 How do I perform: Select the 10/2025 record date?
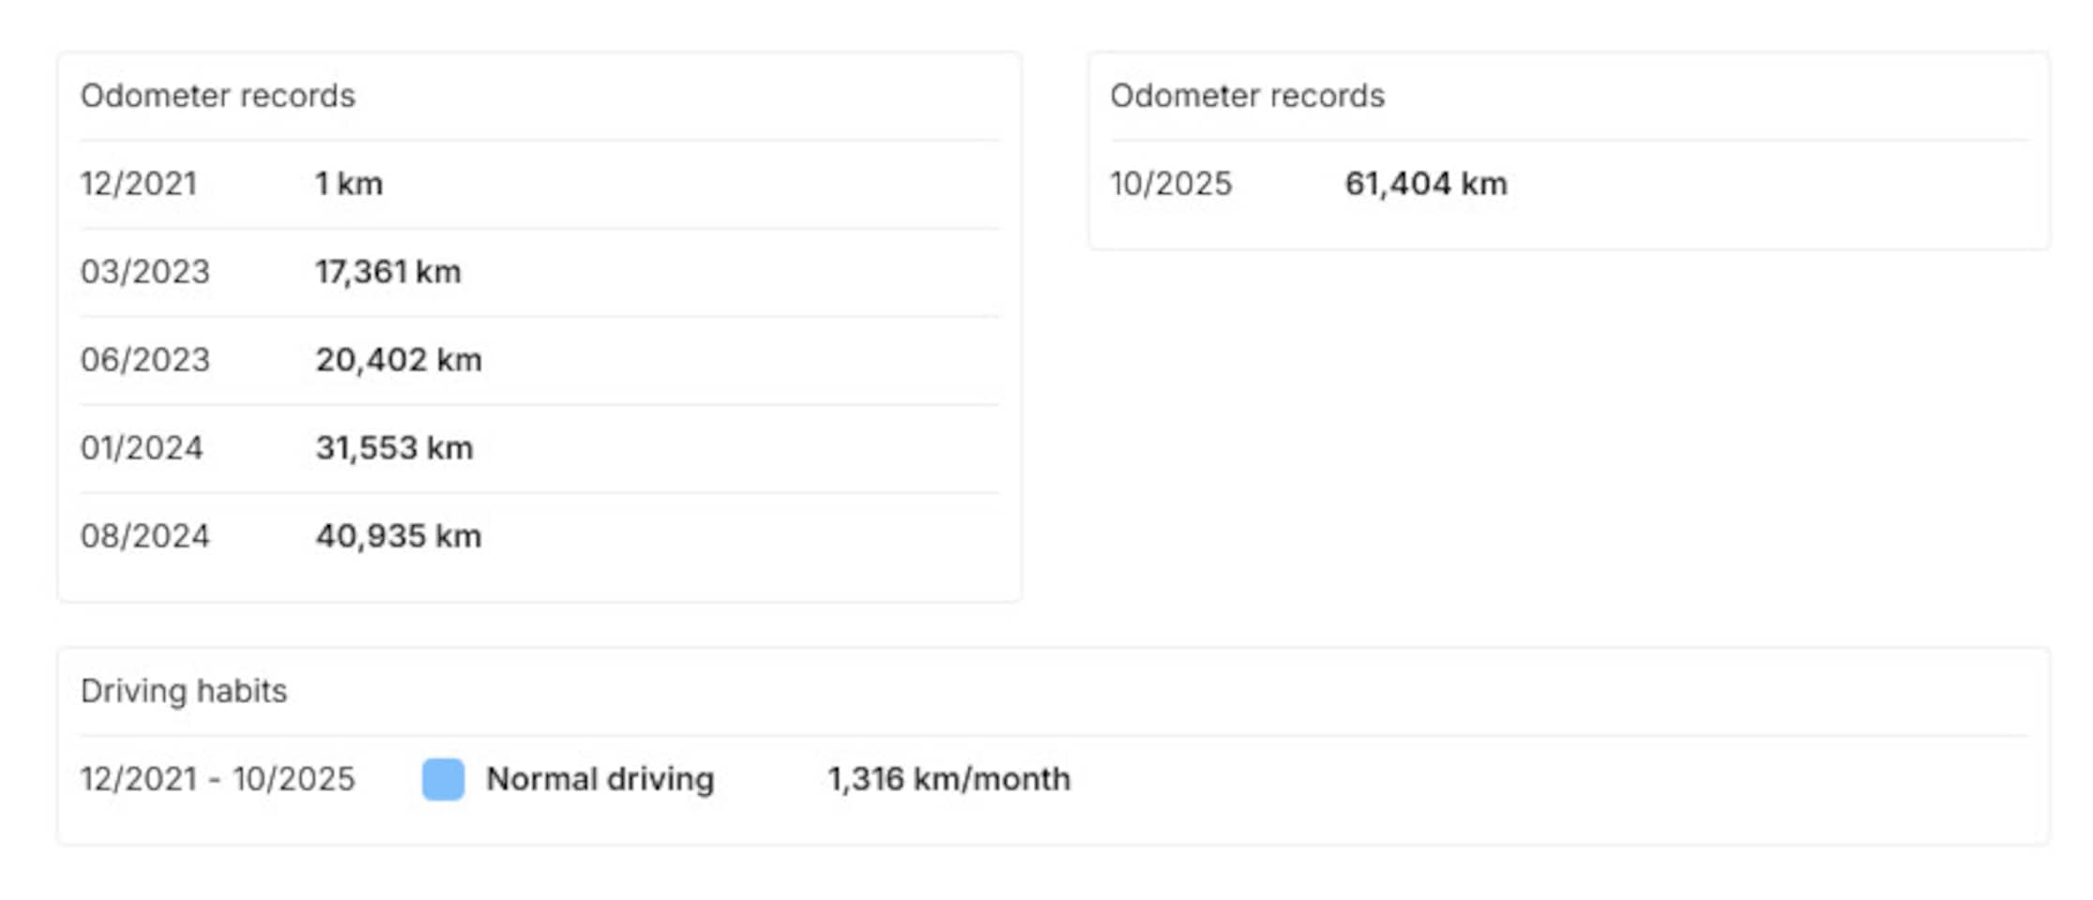click(x=1171, y=184)
